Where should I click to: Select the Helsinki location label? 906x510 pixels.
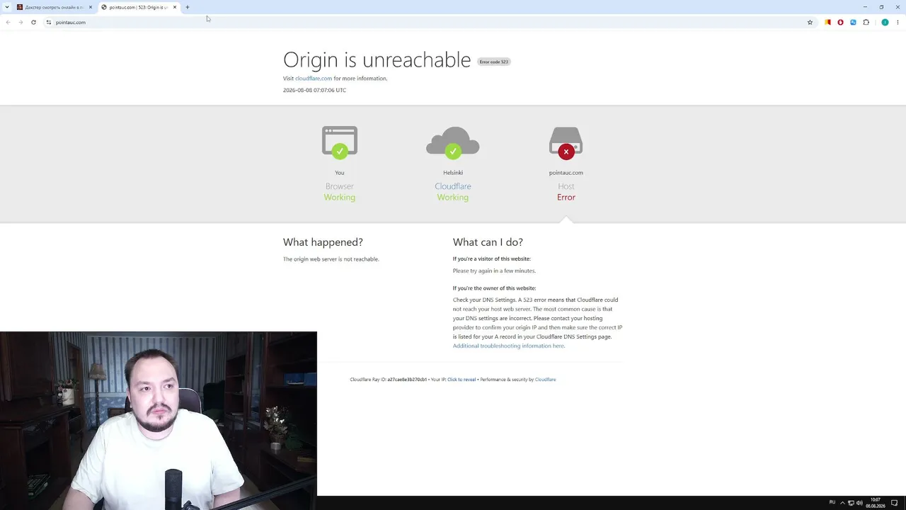click(x=453, y=173)
